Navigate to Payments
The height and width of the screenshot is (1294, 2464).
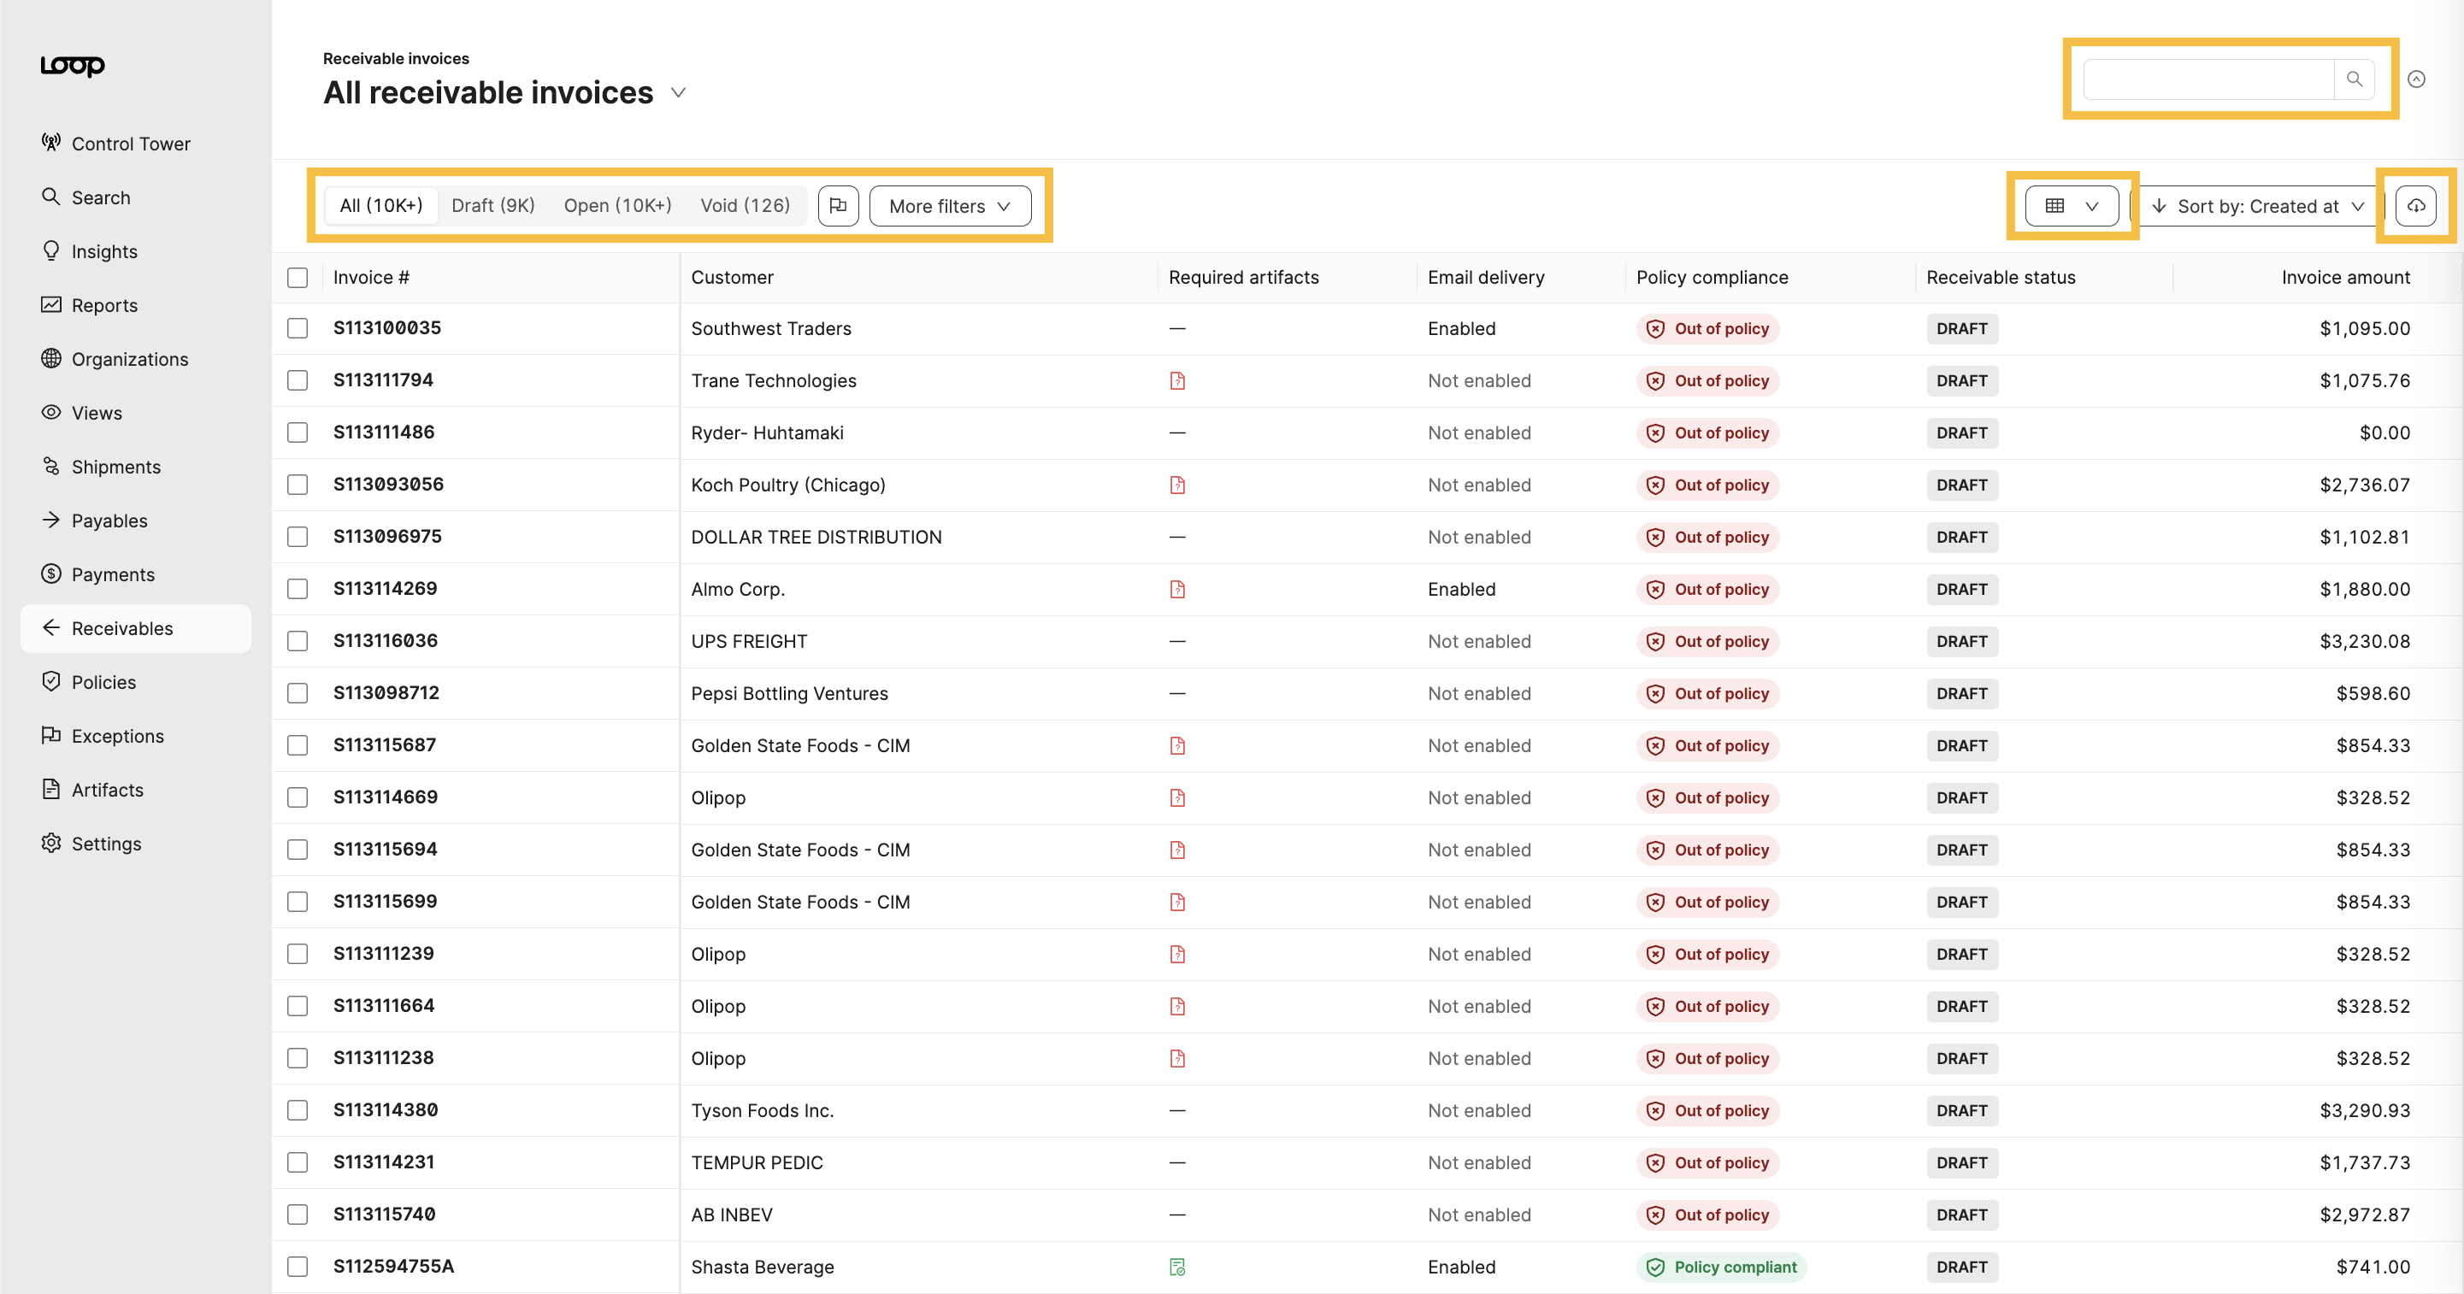135,573
